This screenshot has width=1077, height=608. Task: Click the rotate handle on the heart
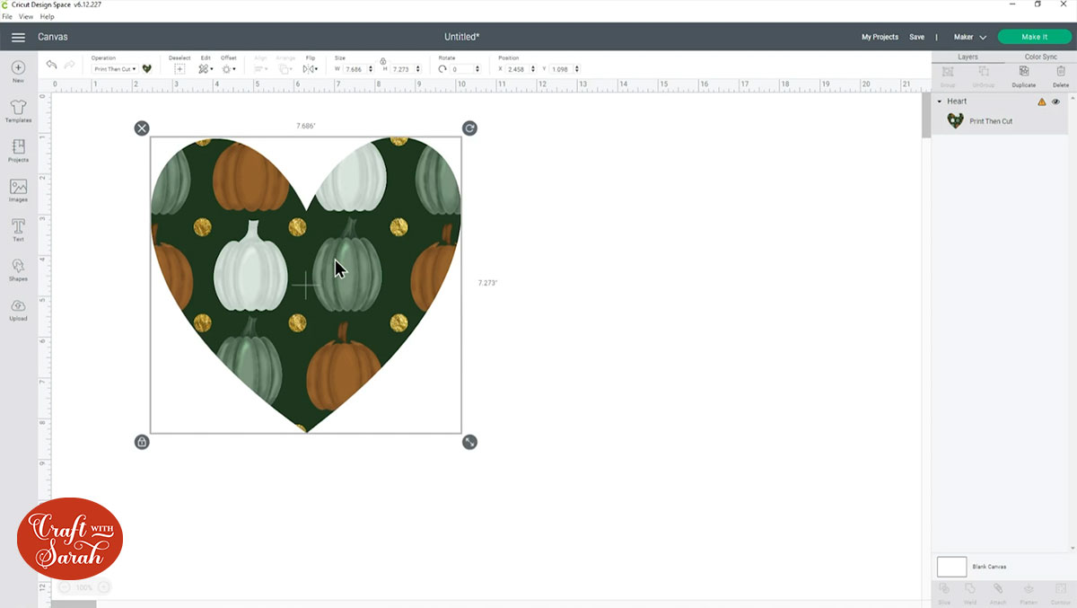pos(469,128)
